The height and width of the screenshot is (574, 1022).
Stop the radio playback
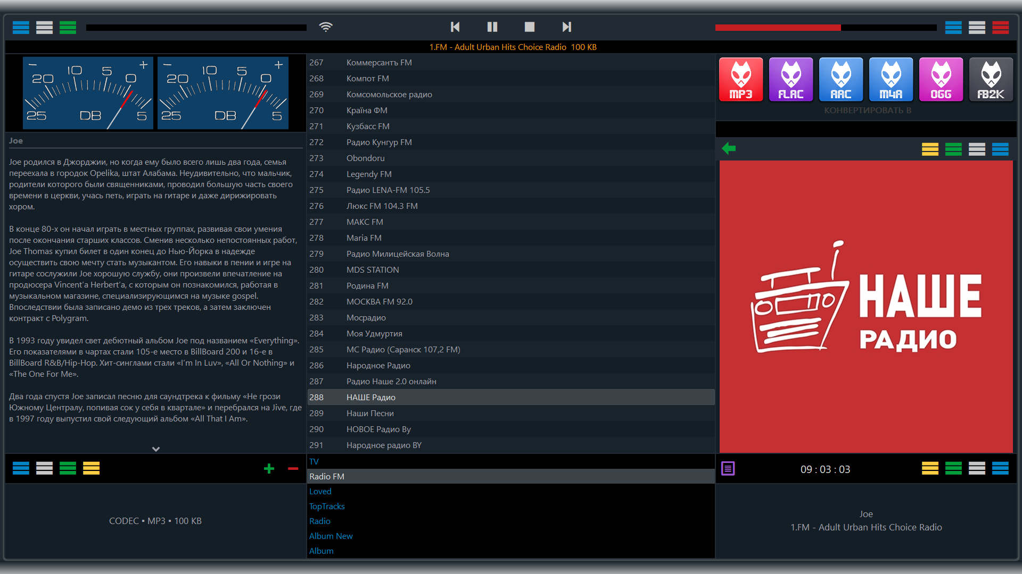point(529,27)
